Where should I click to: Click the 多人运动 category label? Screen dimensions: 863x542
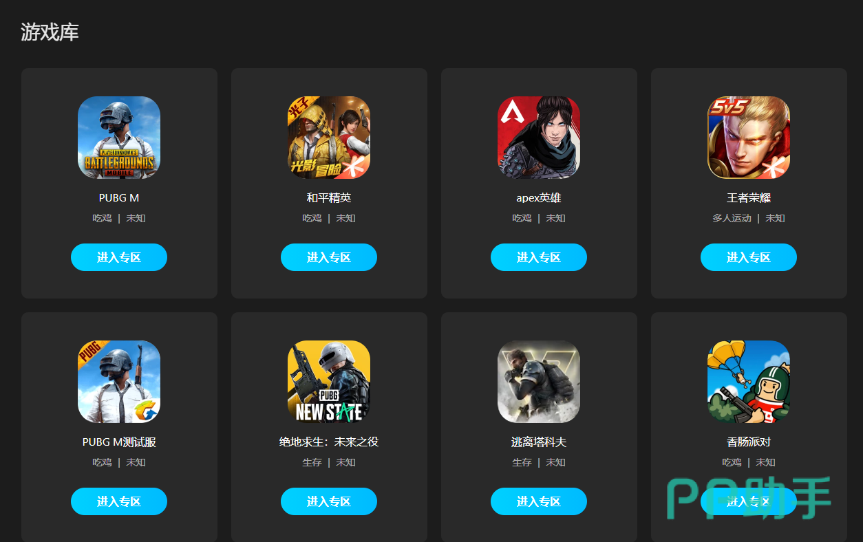tap(732, 218)
